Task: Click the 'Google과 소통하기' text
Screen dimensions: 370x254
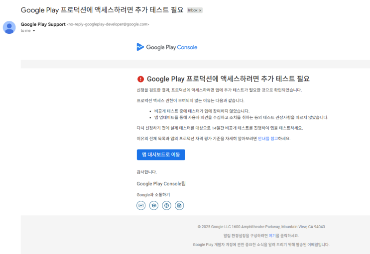Action: click(153, 195)
